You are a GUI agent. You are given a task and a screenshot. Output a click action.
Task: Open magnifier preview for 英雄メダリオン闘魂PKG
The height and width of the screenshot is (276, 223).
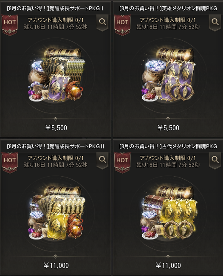(x=215, y=23)
